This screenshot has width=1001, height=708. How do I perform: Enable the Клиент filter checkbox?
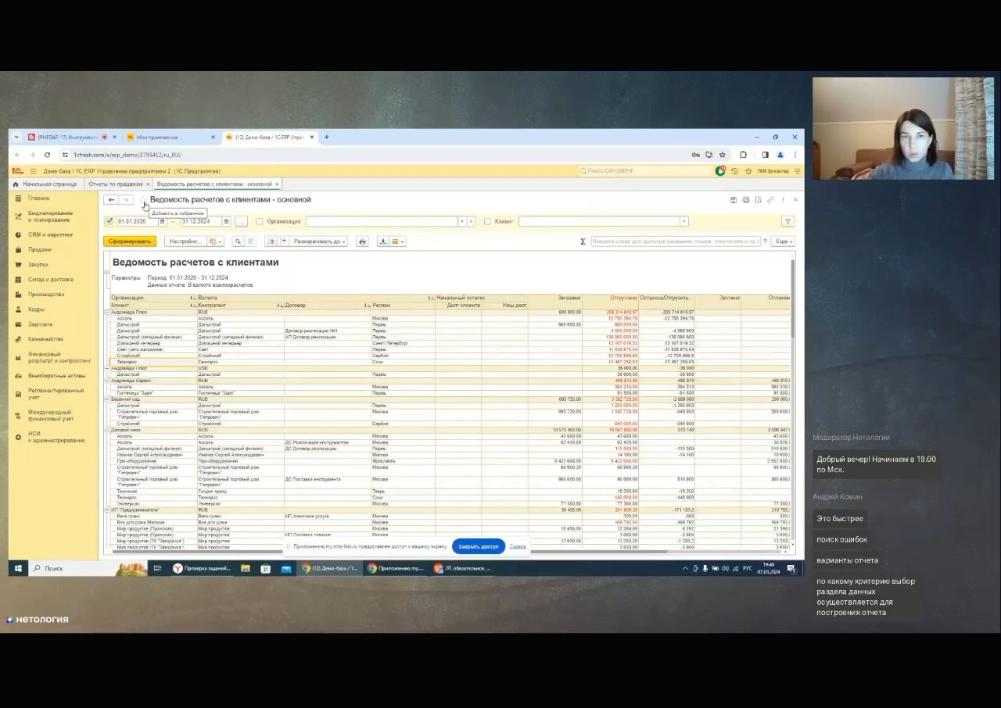(x=487, y=222)
